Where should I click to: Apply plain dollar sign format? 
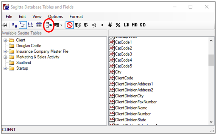(86, 25)
